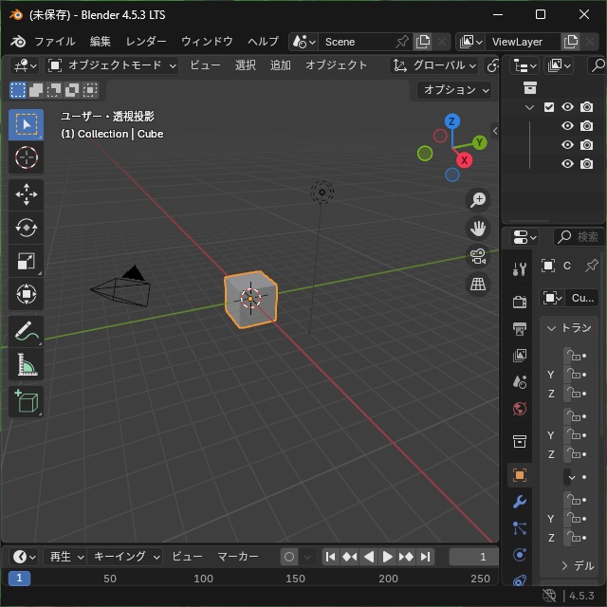Select the Transform tool

[x=26, y=294]
